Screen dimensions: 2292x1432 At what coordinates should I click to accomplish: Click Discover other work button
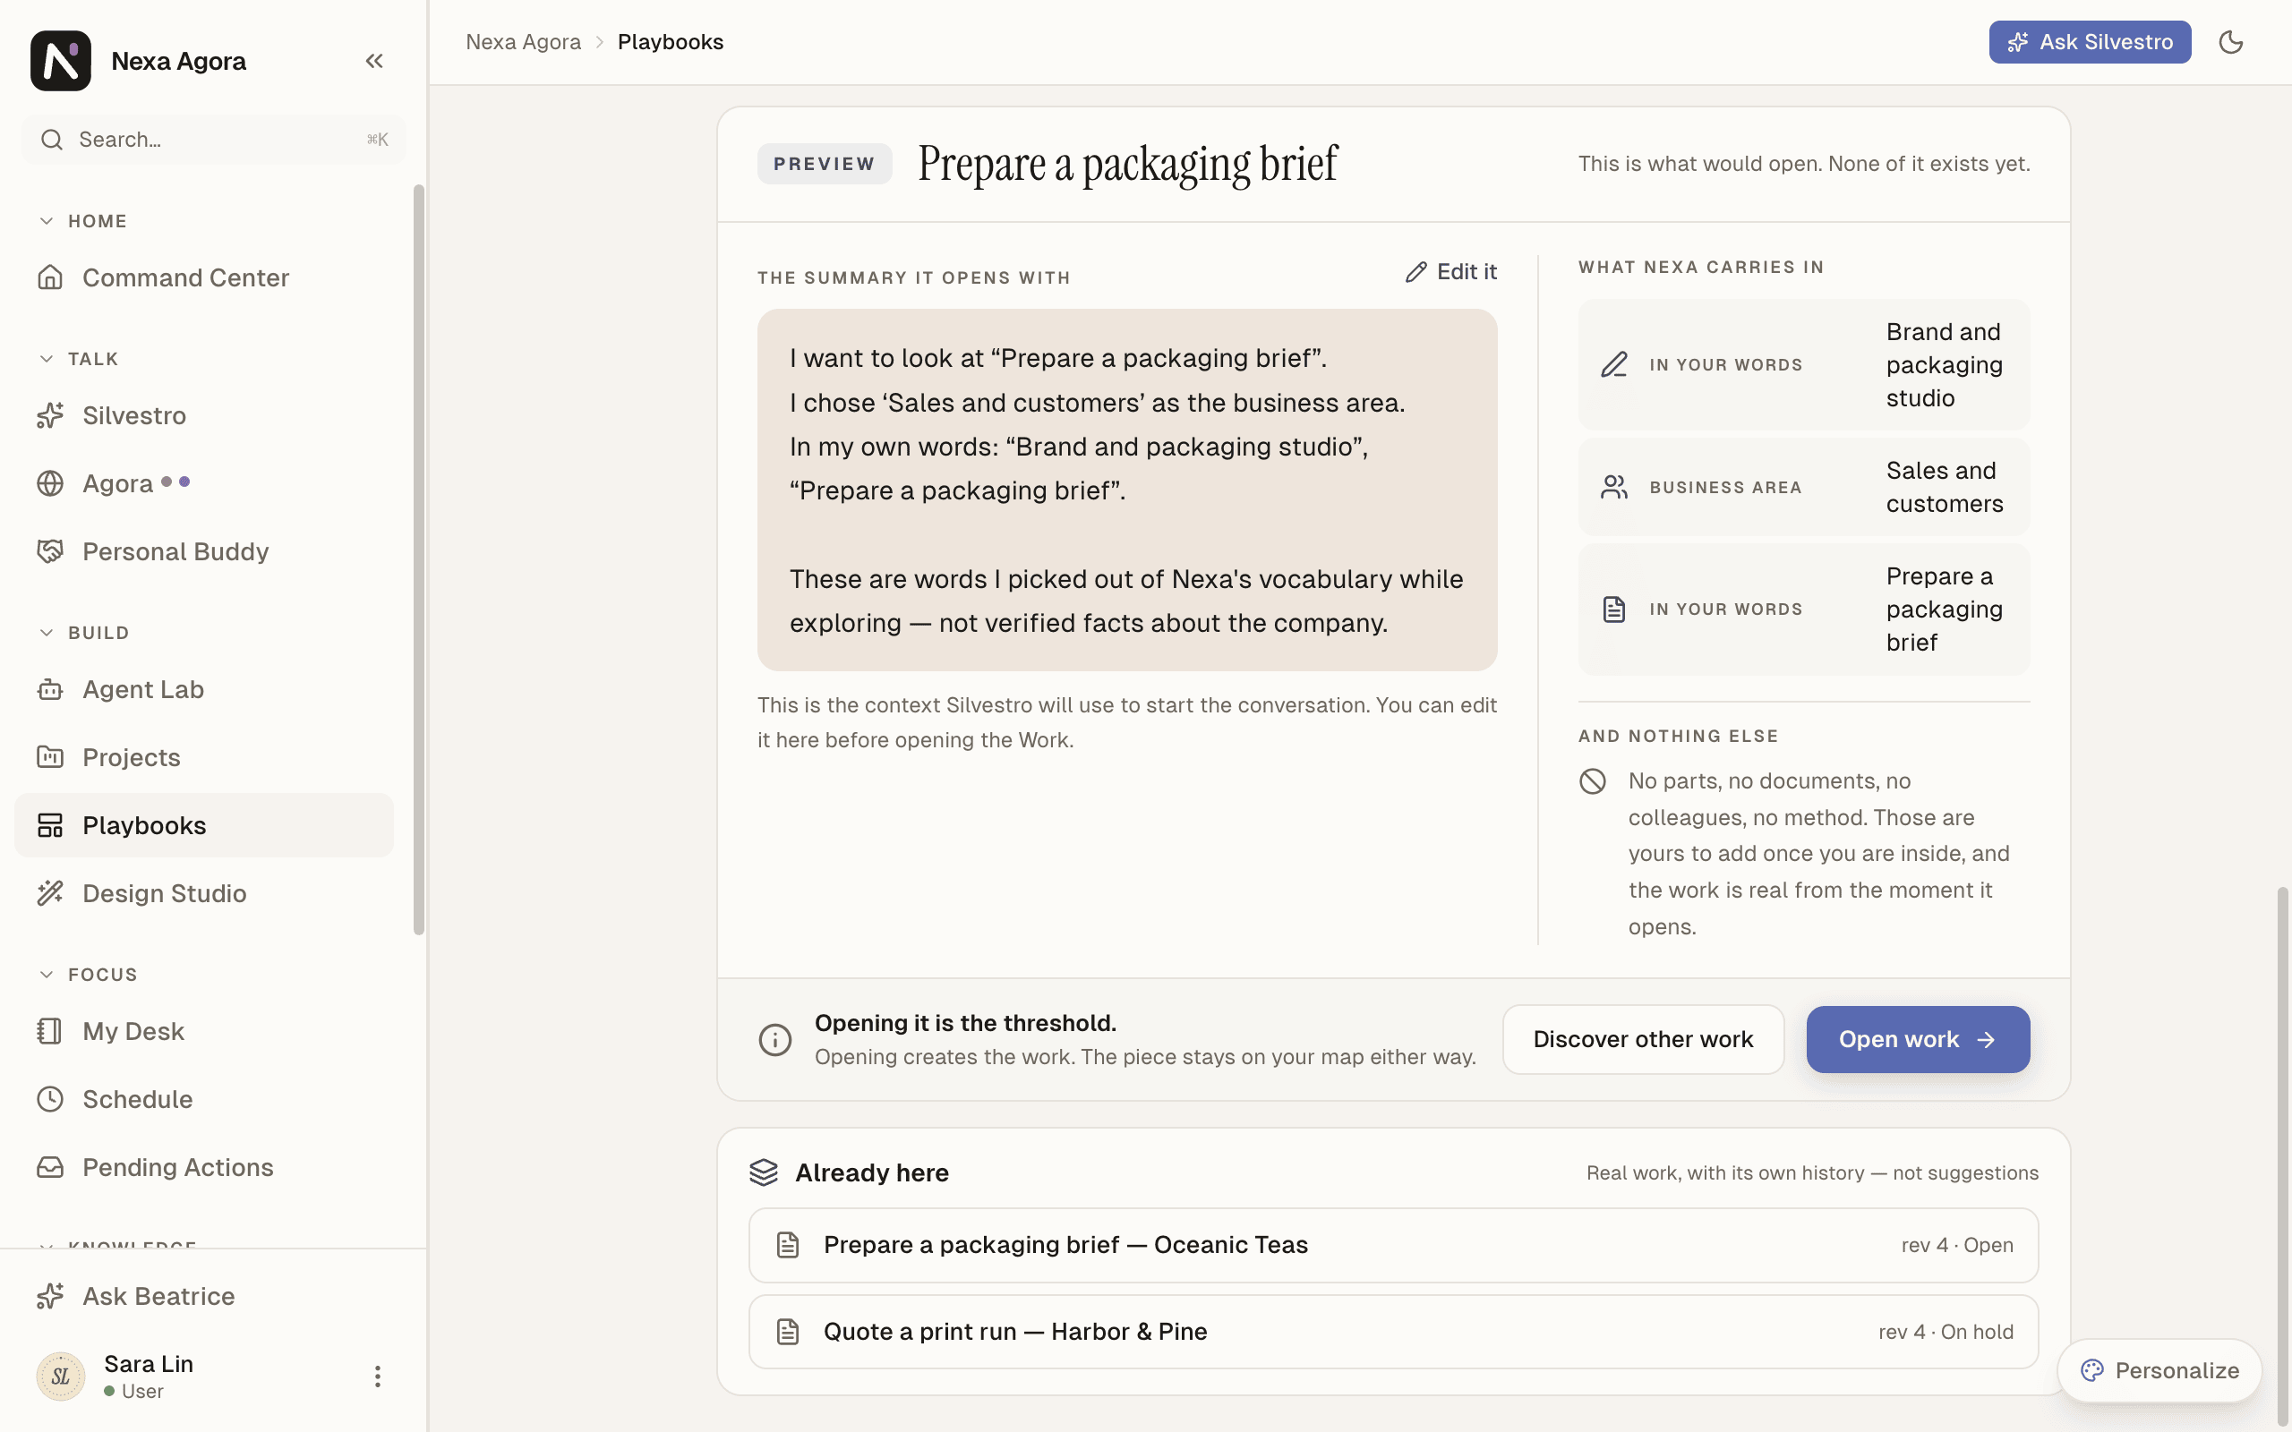(1643, 1039)
